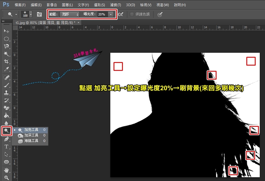Open the brush panel toggle icon
The image size is (265, 181).
39,14
